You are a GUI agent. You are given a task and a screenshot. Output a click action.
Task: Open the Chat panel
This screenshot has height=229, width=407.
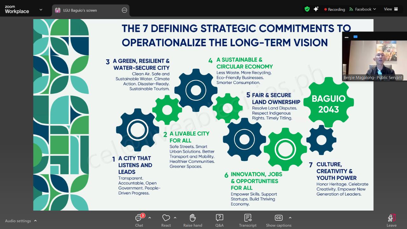pyautogui.click(x=139, y=220)
